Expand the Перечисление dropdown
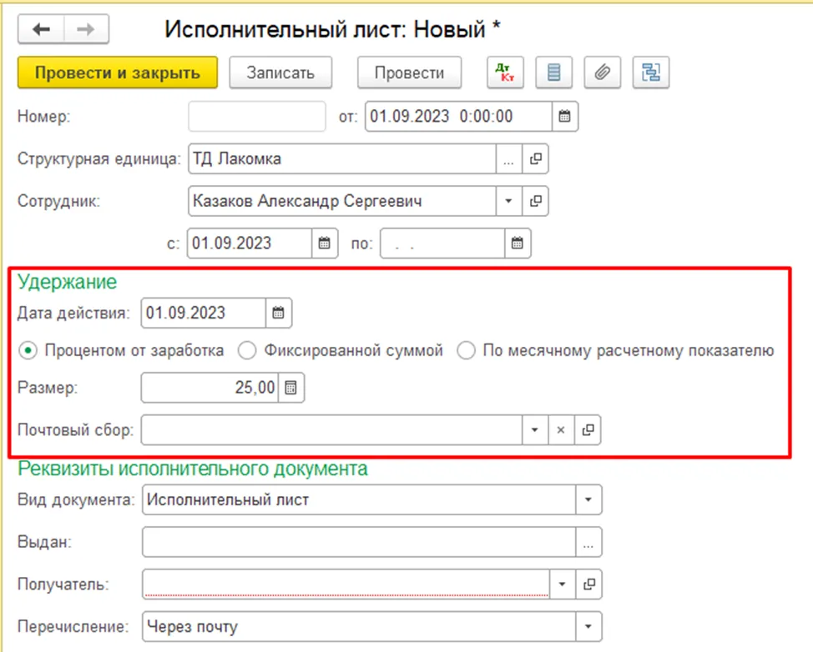 coord(588,627)
